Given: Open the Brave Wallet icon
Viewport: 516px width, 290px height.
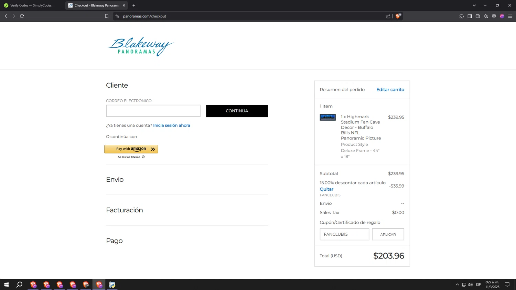Looking at the screenshot, I should (x=478, y=16).
